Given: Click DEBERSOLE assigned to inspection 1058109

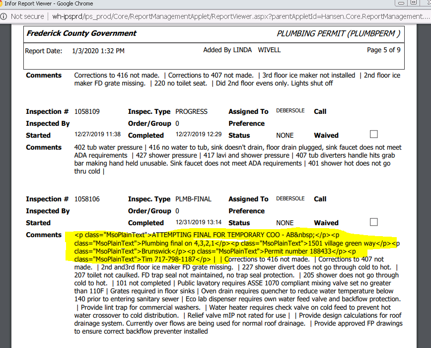Looking at the screenshot, I should (x=290, y=110).
